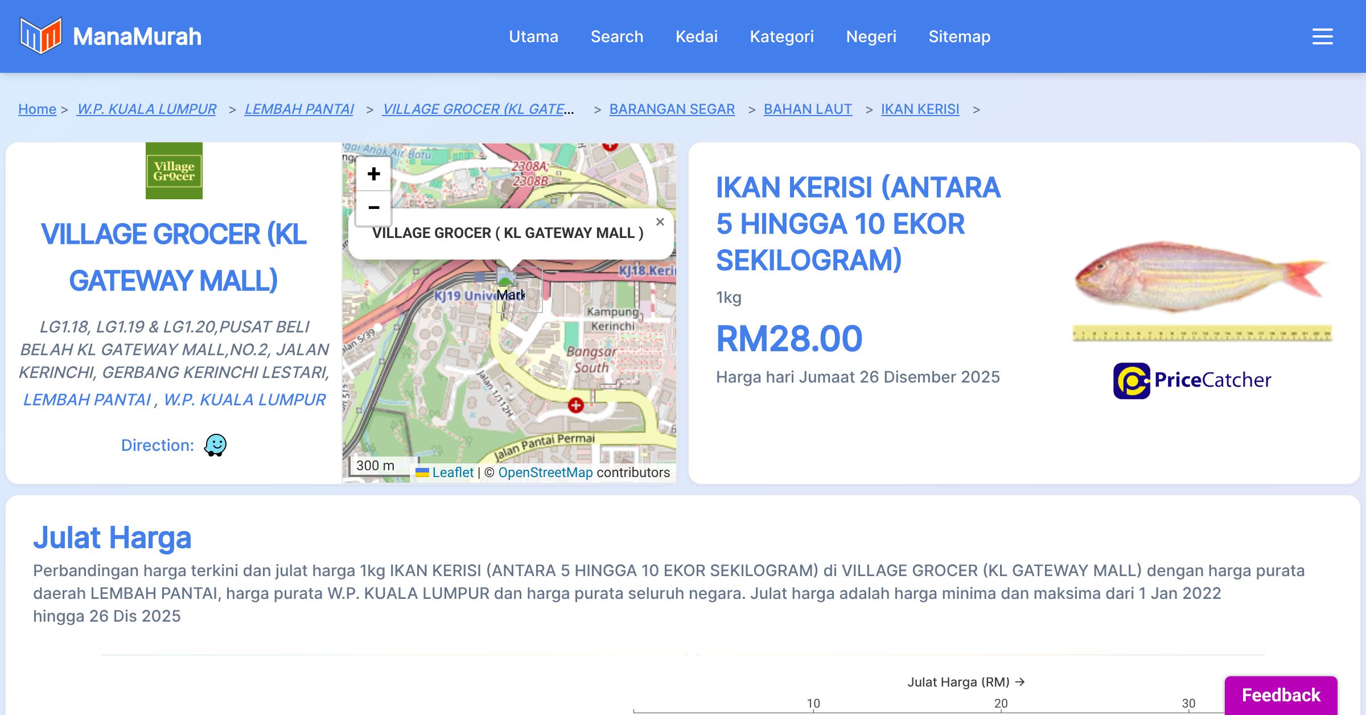Click the ManaMurah logo icon
1366x715 pixels.
point(40,36)
